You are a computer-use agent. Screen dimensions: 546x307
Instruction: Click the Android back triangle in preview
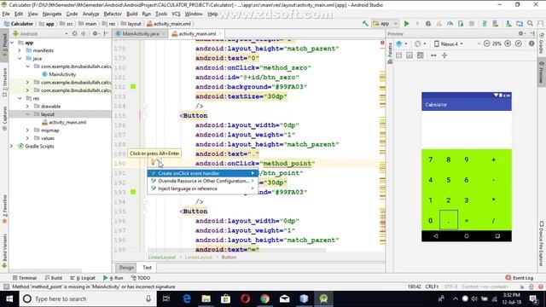(x=436, y=236)
